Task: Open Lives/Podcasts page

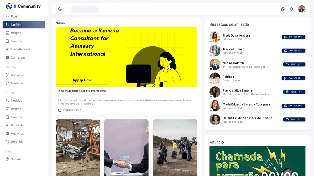Action: 24,49
